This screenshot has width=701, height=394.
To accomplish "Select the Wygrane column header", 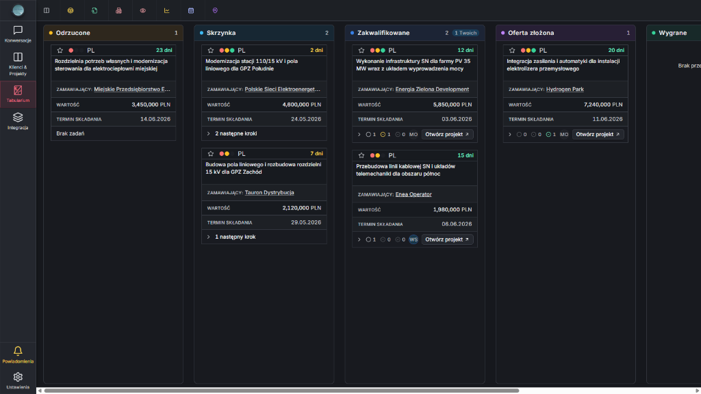I will pyautogui.click(x=674, y=33).
